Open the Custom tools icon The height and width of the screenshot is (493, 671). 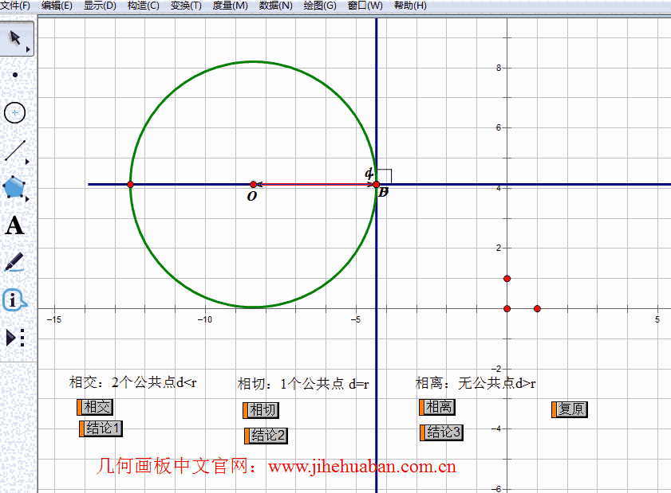click(14, 338)
